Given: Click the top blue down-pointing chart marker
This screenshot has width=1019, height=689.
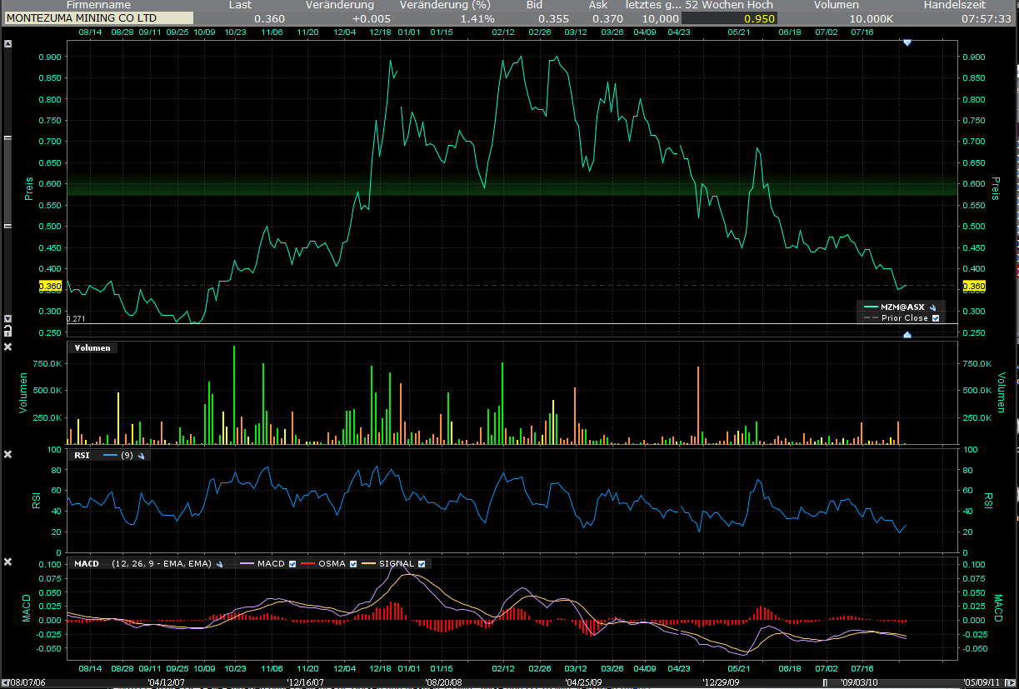Looking at the screenshot, I should [907, 42].
